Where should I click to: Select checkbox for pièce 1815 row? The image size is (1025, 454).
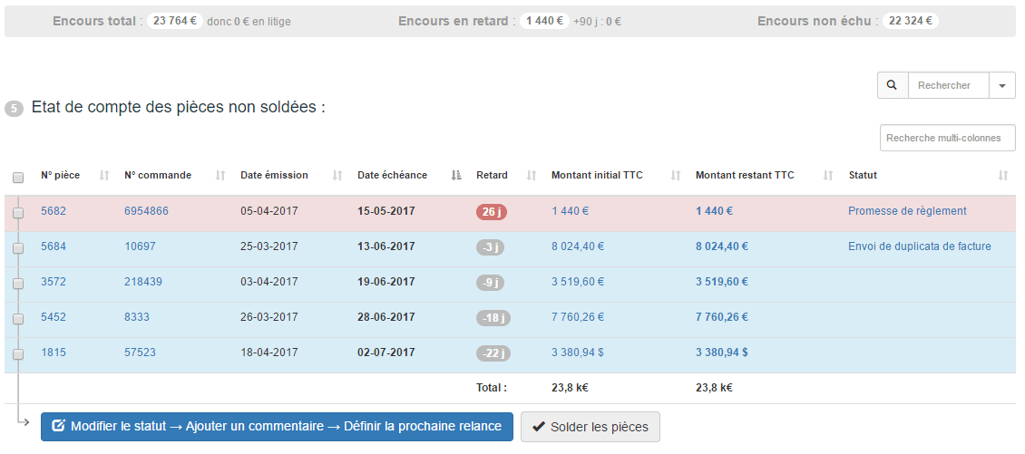coord(18,354)
